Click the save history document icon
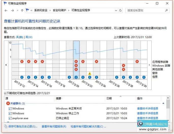The image size is (174, 134). point(6,126)
